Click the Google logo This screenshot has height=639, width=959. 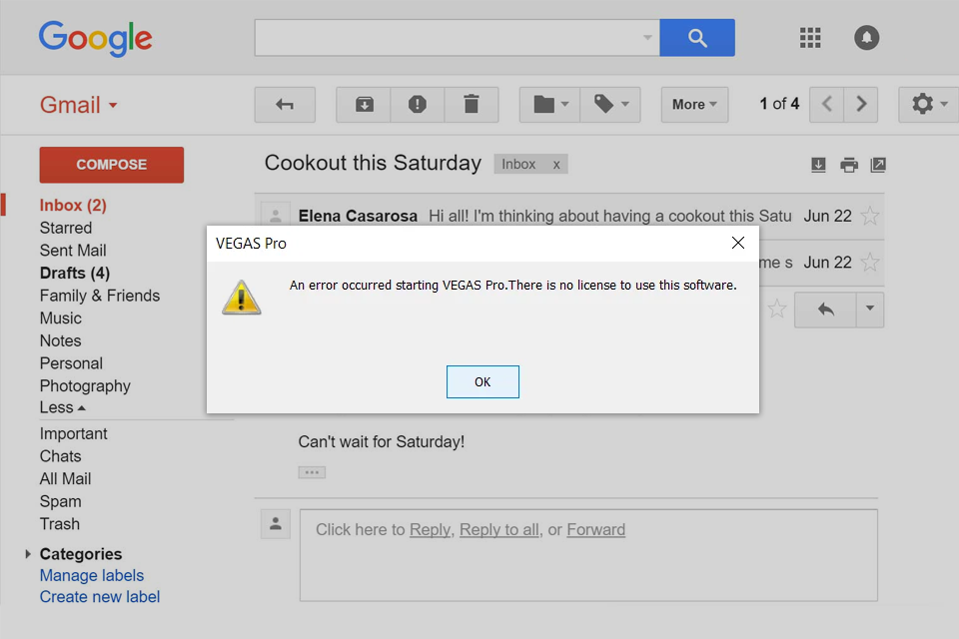(x=96, y=39)
